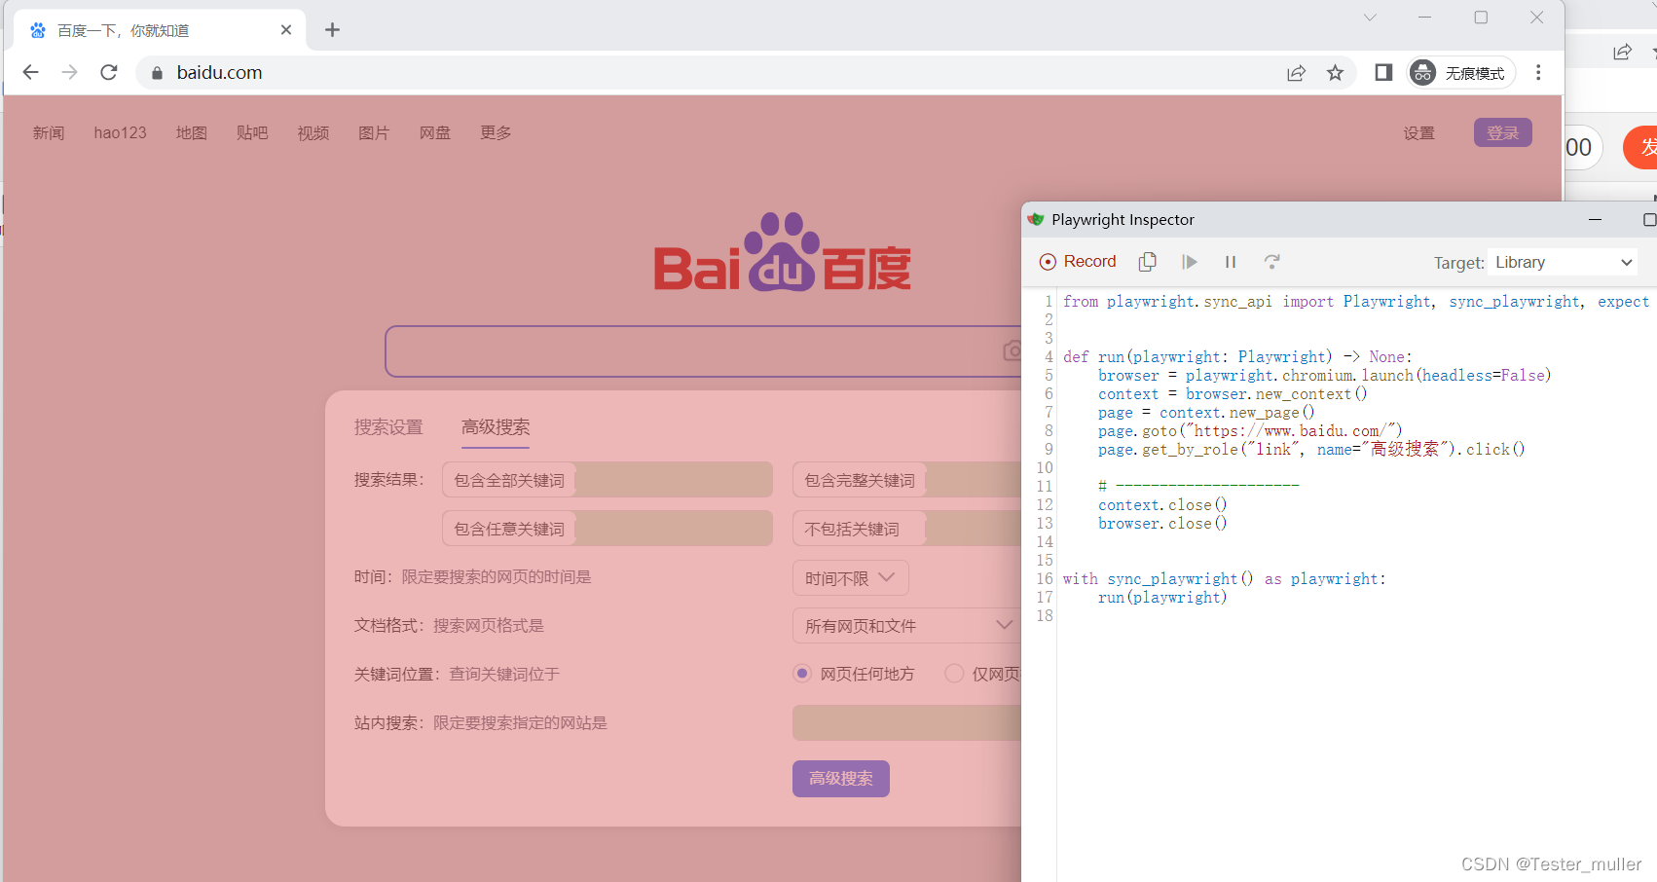The width and height of the screenshot is (1657, 882).
Task: Click the purple 登录 button
Action: pyautogui.click(x=1503, y=132)
